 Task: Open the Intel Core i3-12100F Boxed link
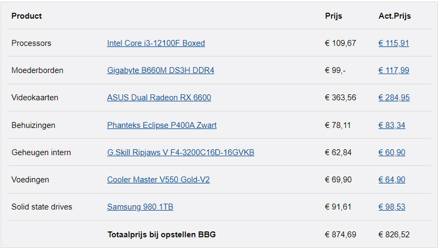pos(156,43)
